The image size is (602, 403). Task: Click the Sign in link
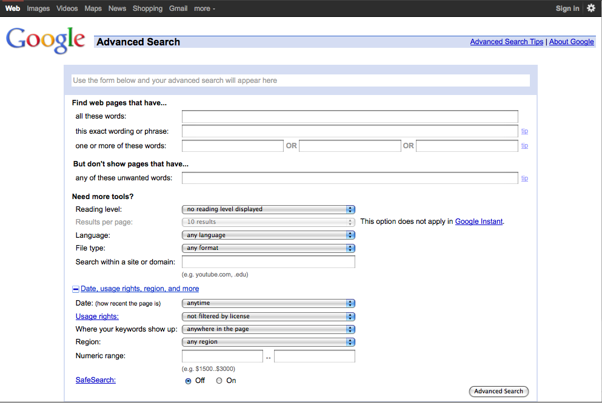[567, 8]
